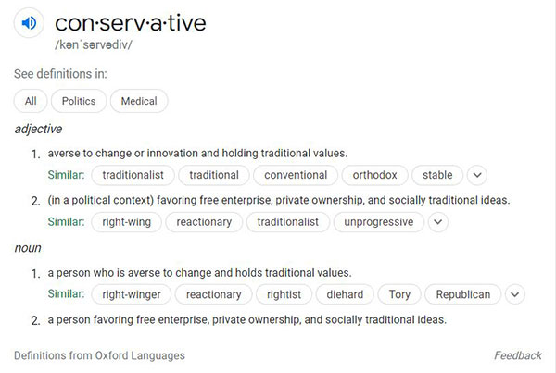Open the 'Tory' synonym chip
Screen dimensions: 556x373
point(399,294)
